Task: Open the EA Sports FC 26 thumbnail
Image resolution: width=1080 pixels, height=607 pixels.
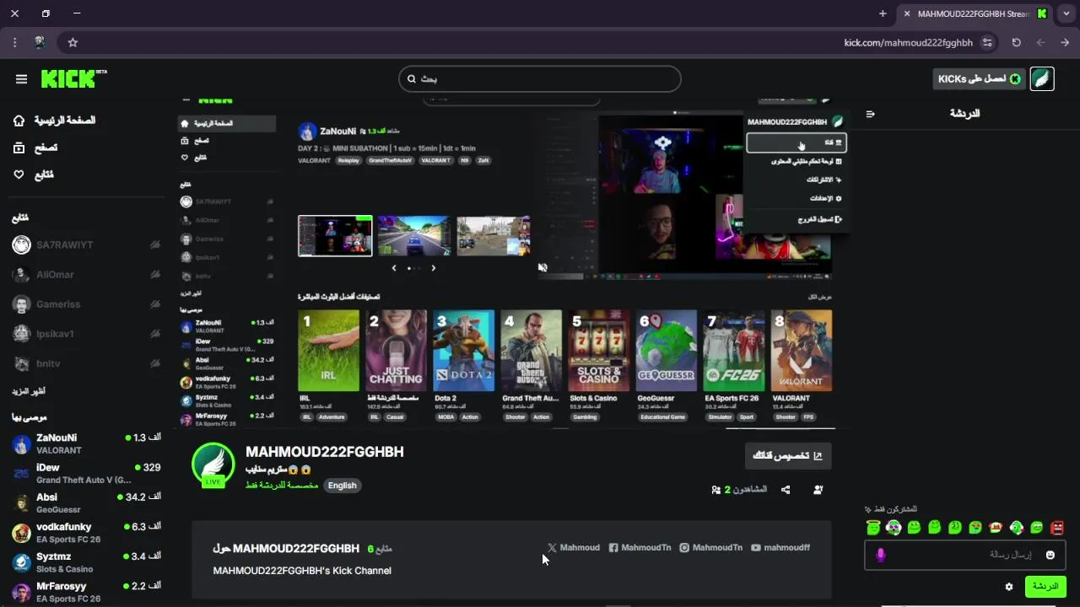Action: pos(733,351)
